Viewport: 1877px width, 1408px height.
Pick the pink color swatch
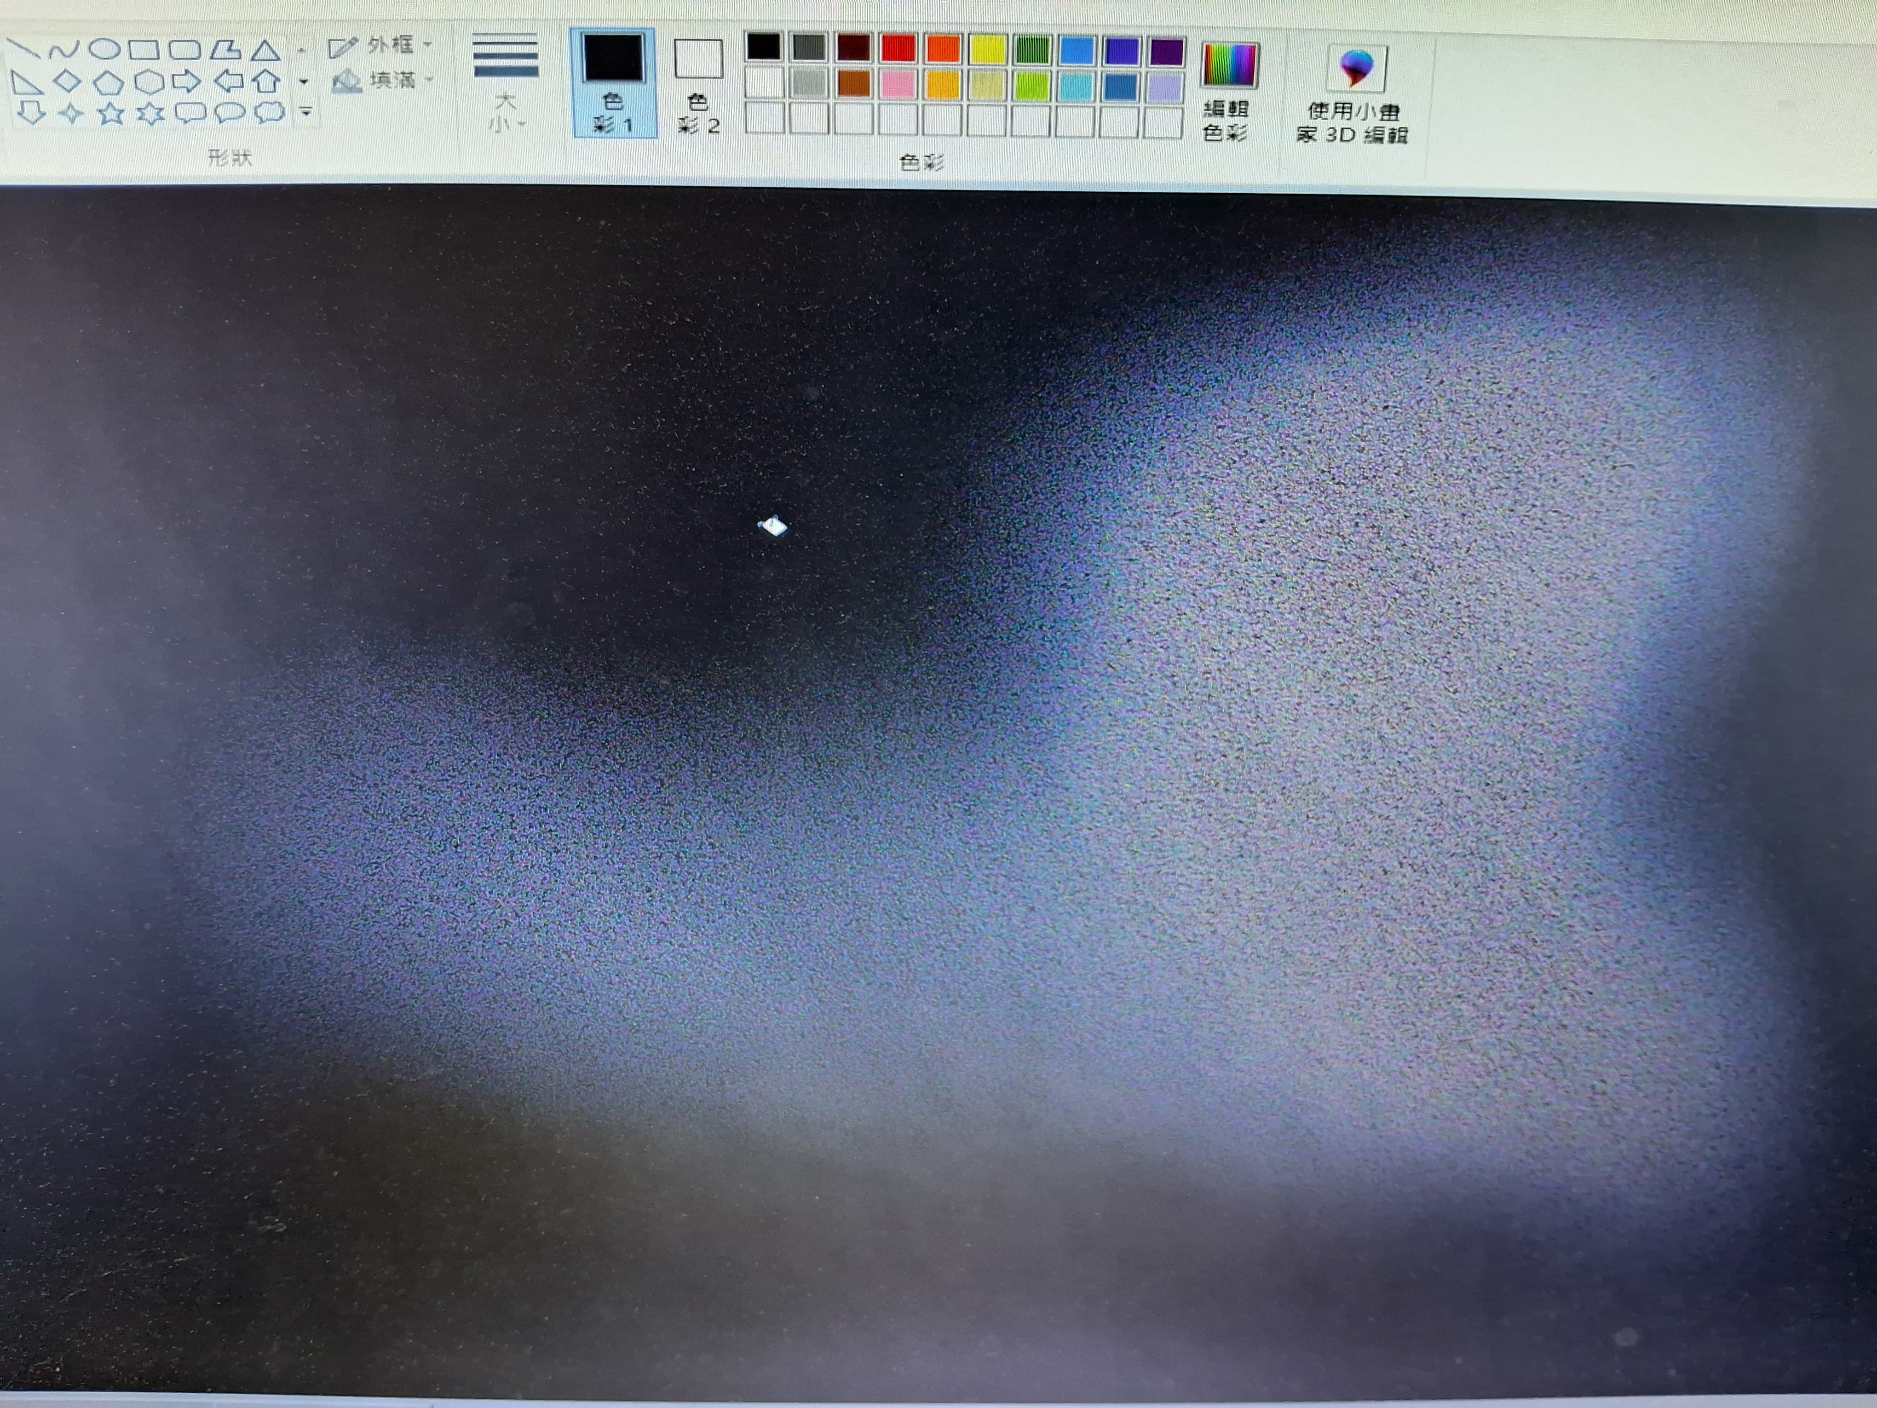[x=898, y=84]
